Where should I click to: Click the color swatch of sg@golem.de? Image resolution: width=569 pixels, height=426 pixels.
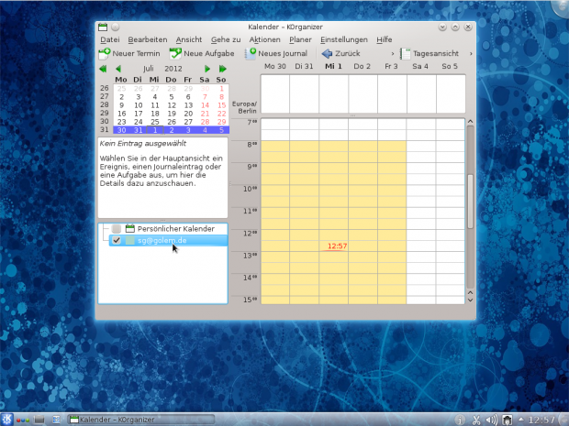pyautogui.click(x=130, y=240)
